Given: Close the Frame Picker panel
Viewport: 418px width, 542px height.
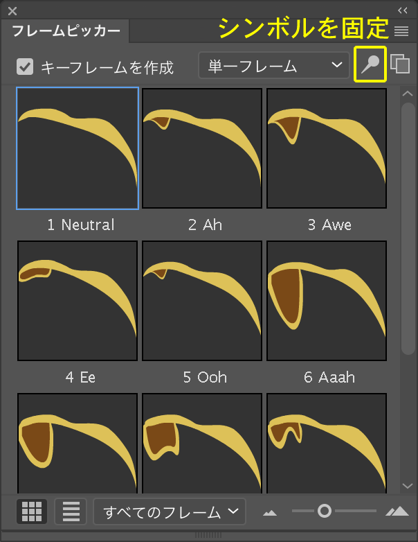Looking at the screenshot, I should tap(12, 11).
